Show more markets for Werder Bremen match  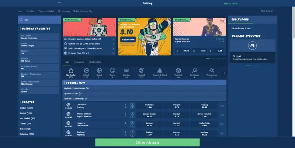coord(222,115)
